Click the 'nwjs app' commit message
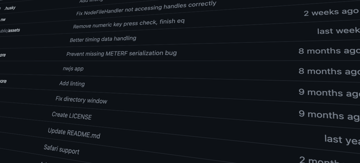Viewport: 360px width, 163px height. coord(73,68)
